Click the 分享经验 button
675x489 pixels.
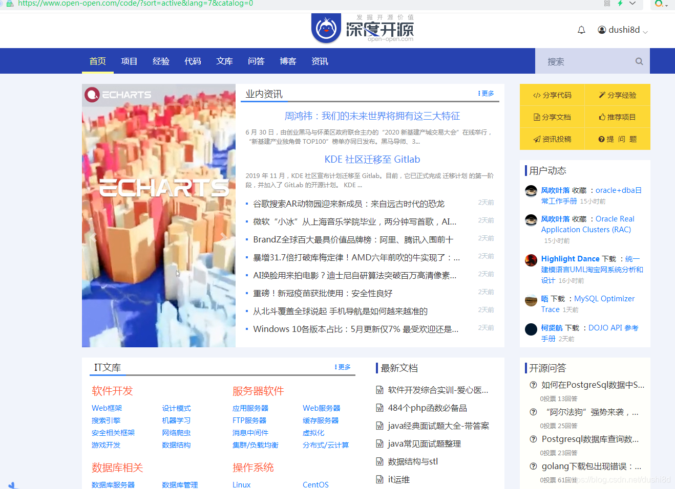tap(618, 95)
